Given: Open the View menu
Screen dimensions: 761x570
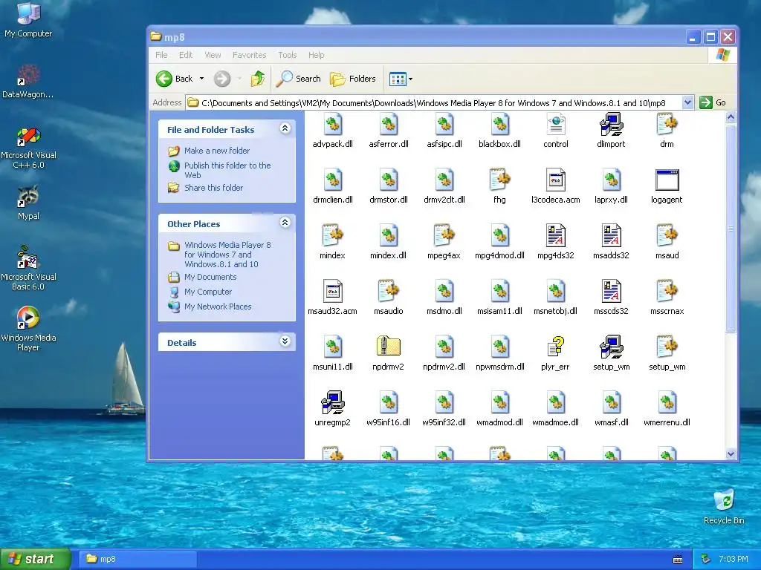Looking at the screenshot, I should [x=213, y=55].
